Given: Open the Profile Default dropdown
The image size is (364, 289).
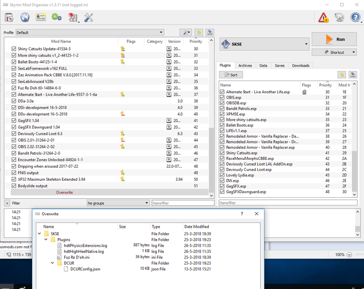Looking at the screenshot, I should 90,32.
